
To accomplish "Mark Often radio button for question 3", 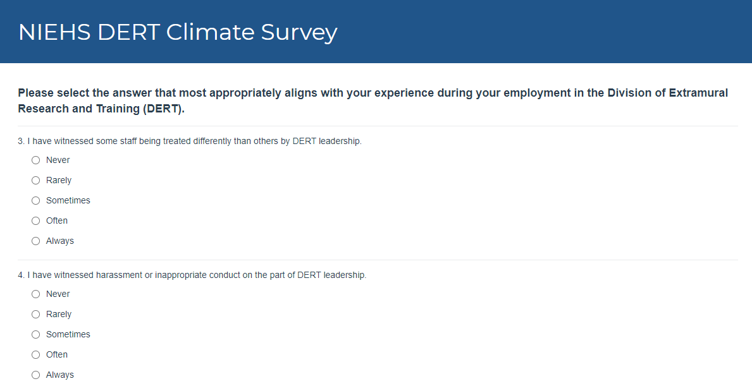I will [36, 221].
